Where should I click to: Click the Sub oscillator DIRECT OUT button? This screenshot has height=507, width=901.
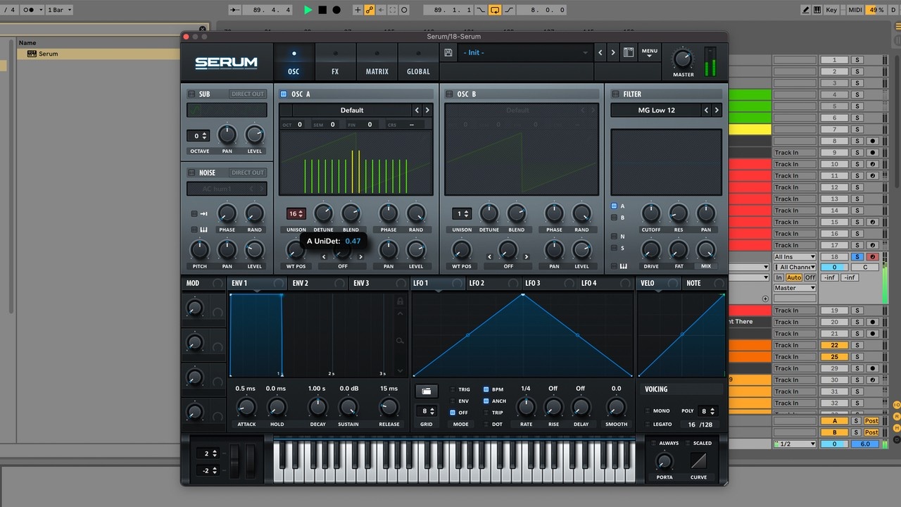(x=247, y=94)
